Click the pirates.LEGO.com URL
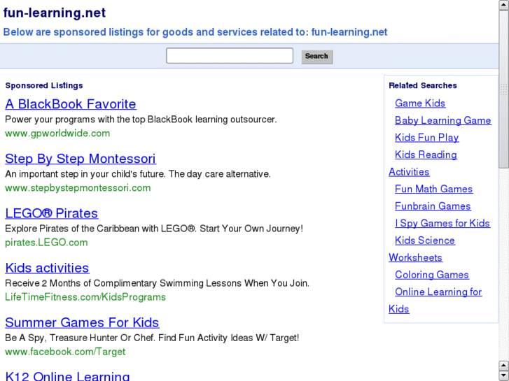Viewport: 509px width, 381px height. [x=46, y=242]
